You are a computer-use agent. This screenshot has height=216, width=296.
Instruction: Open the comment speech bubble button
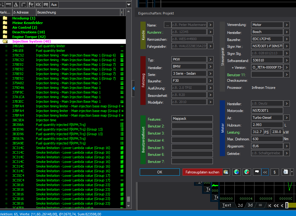coord(257,172)
